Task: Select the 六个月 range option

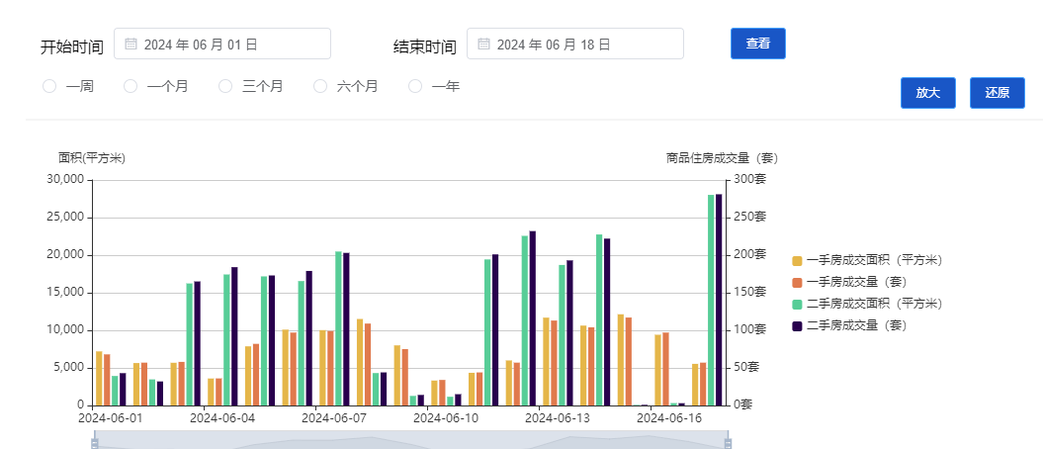Action: (x=320, y=87)
